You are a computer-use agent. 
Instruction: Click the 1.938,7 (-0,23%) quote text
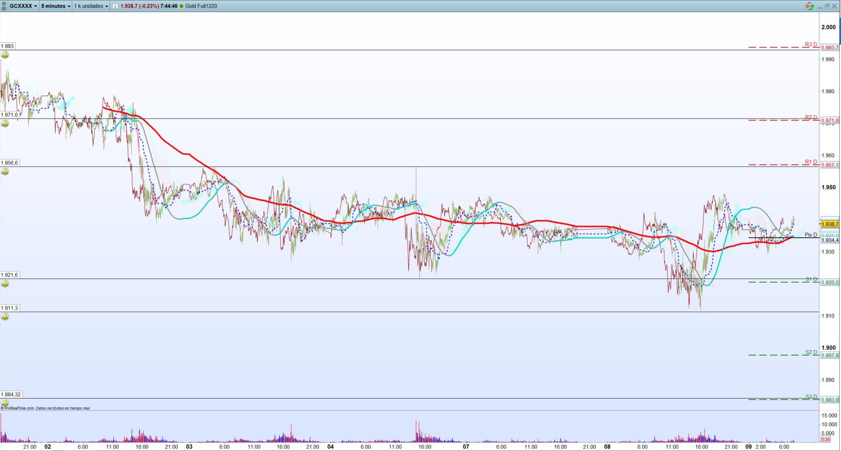[140, 6]
